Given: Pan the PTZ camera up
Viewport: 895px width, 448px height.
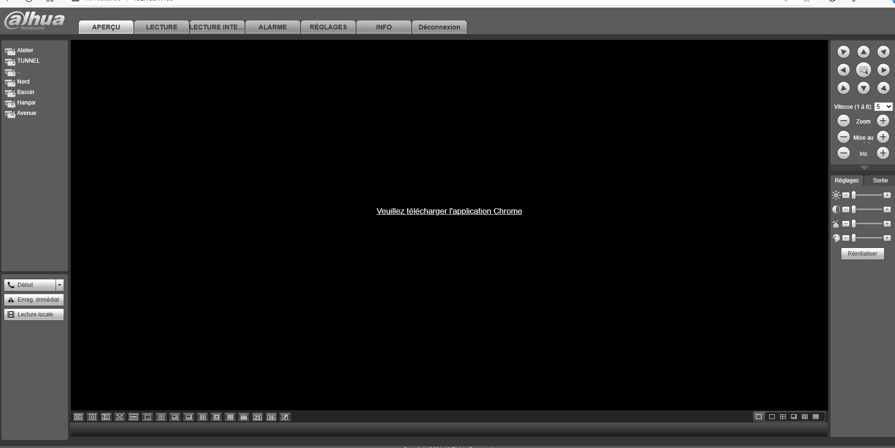Looking at the screenshot, I should pos(863,52).
